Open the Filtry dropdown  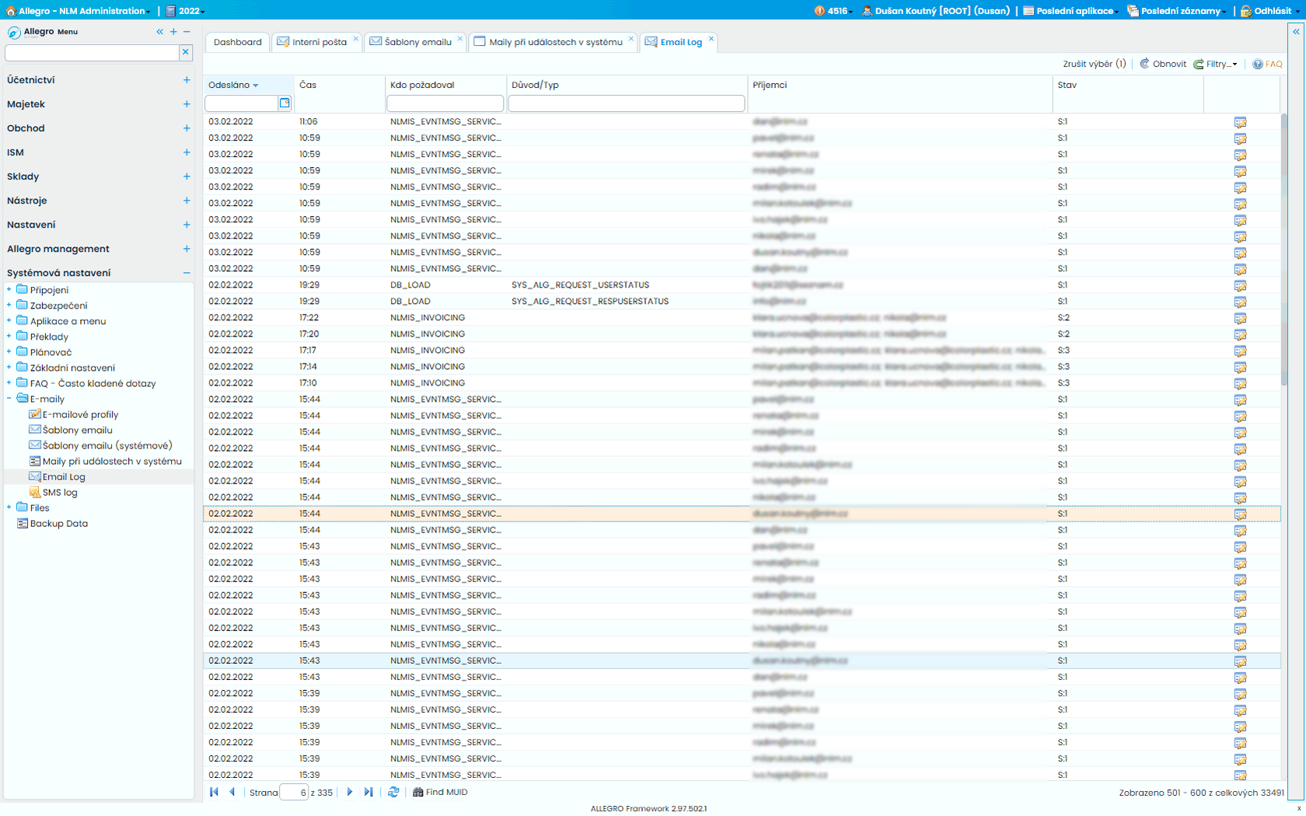coord(1216,64)
